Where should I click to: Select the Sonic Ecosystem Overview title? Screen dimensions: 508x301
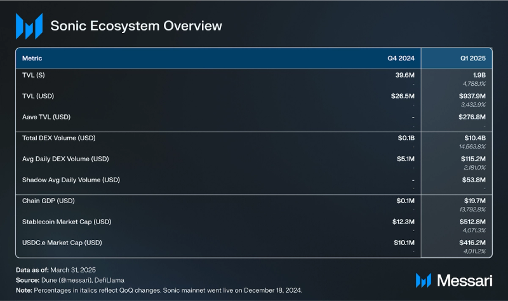tap(136, 26)
